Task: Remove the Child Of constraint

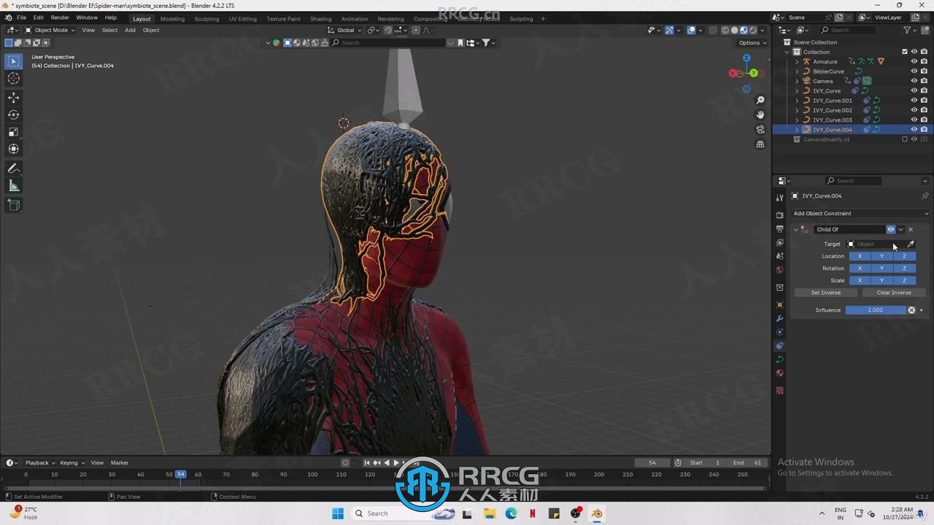Action: 911,230
